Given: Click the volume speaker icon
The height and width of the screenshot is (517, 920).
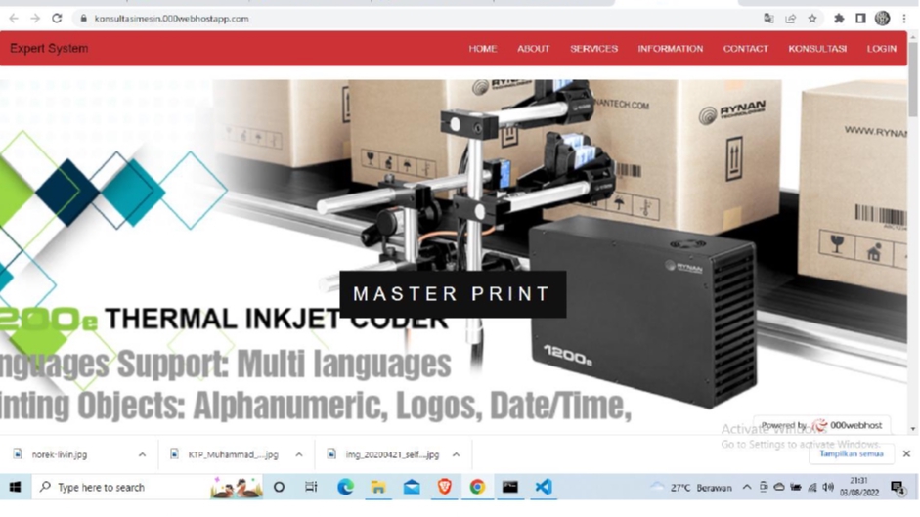Looking at the screenshot, I should click(x=828, y=488).
